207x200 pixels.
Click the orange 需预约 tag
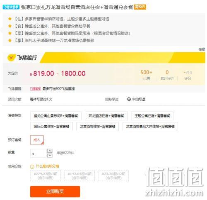[x=140, y=7]
